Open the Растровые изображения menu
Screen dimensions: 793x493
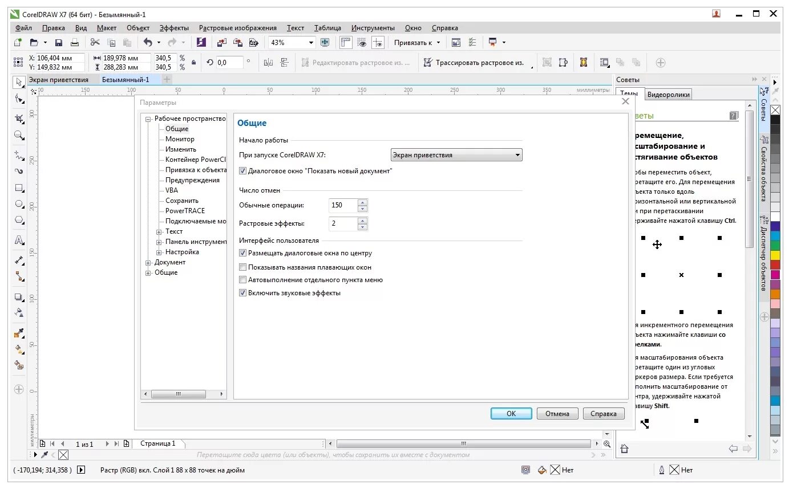(x=237, y=27)
